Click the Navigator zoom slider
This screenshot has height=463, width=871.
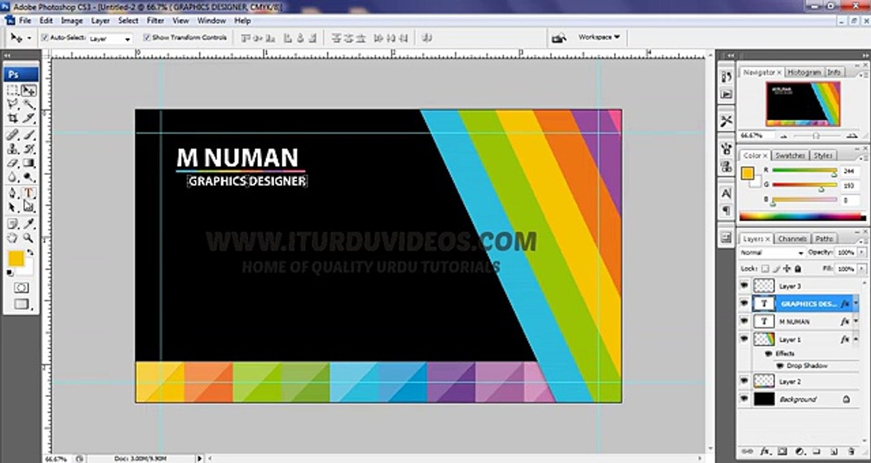click(x=815, y=136)
